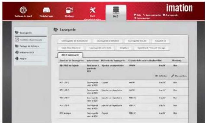The image size is (205, 123).
Task: Click the Contrôles de protocole checkmark icon
Action: click(x=17, y=40)
